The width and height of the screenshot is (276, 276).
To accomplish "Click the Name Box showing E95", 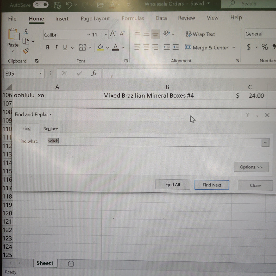I will click(x=21, y=74).
